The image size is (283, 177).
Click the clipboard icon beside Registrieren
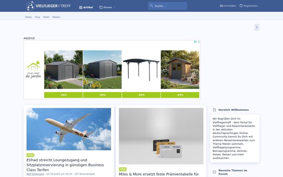pos(241,6)
